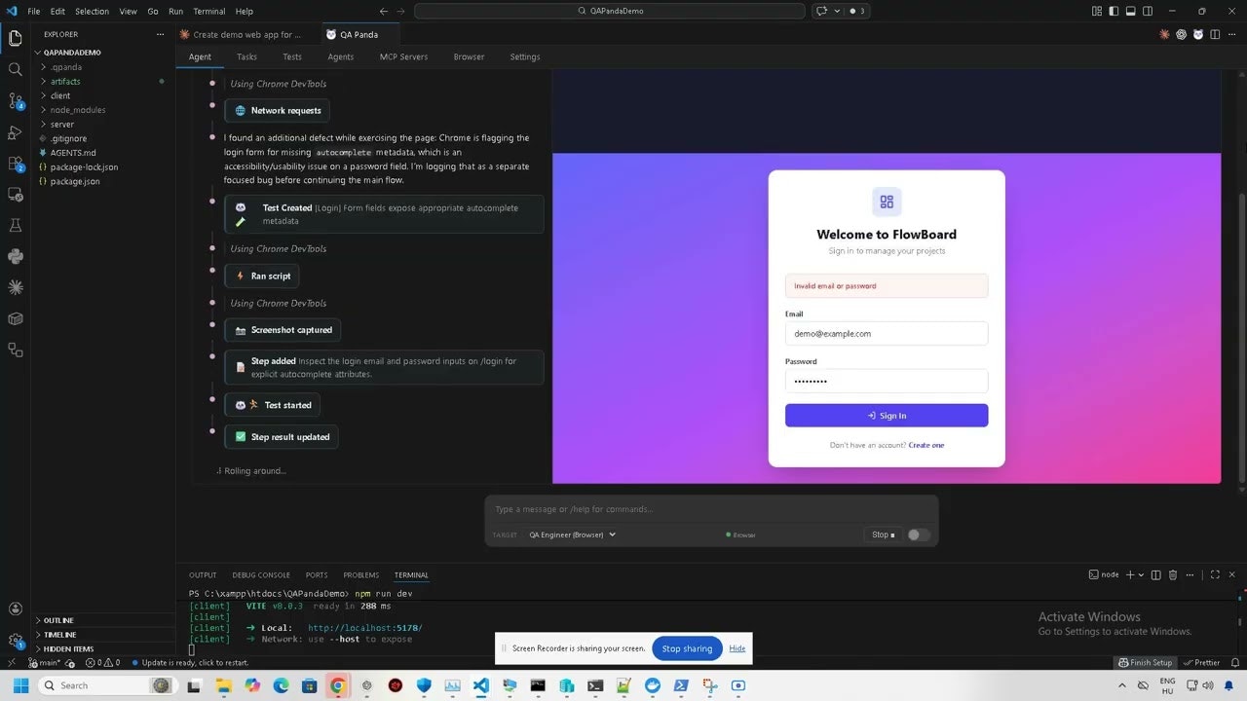Switch to the Browser tab

click(x=469, y=56)
